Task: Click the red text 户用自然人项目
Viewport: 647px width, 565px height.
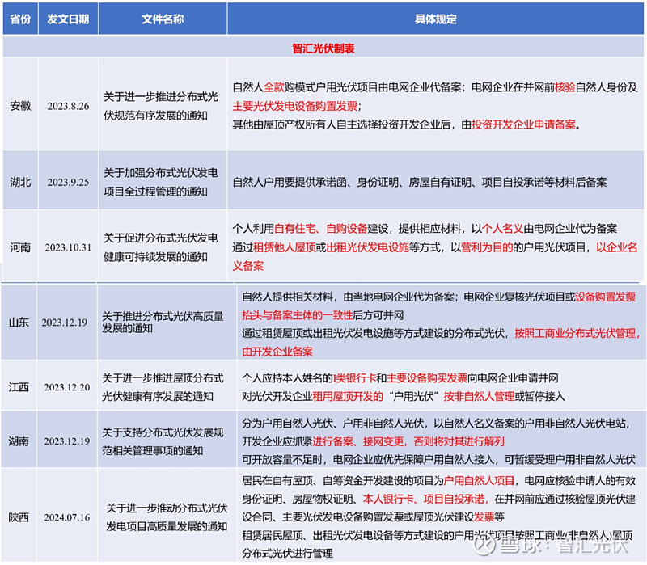Action: click(x=479, y=480)
